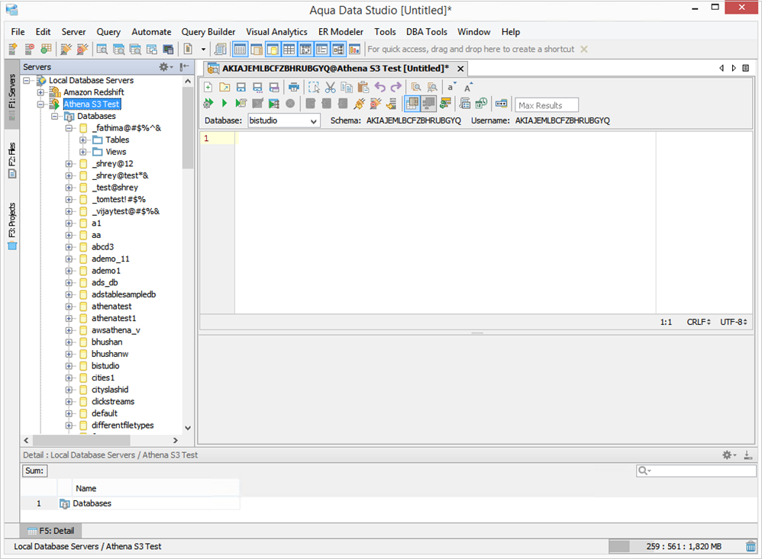Click the dotted selection rectangle icon
Viewport: 762px width, 559px height.
tap(314, 88)
